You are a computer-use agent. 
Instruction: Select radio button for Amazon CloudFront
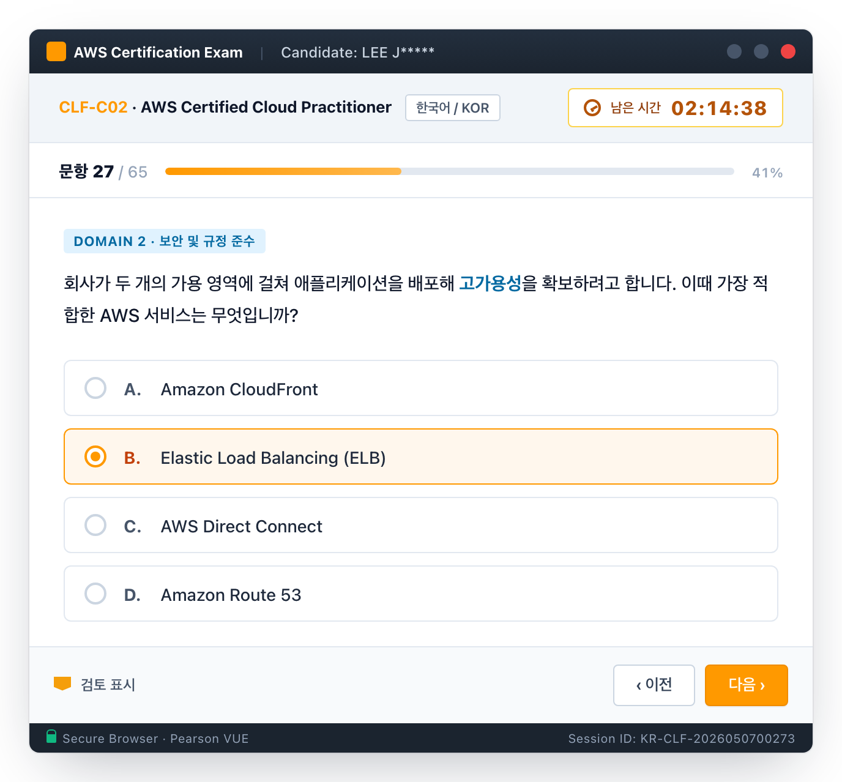(95, 388)
